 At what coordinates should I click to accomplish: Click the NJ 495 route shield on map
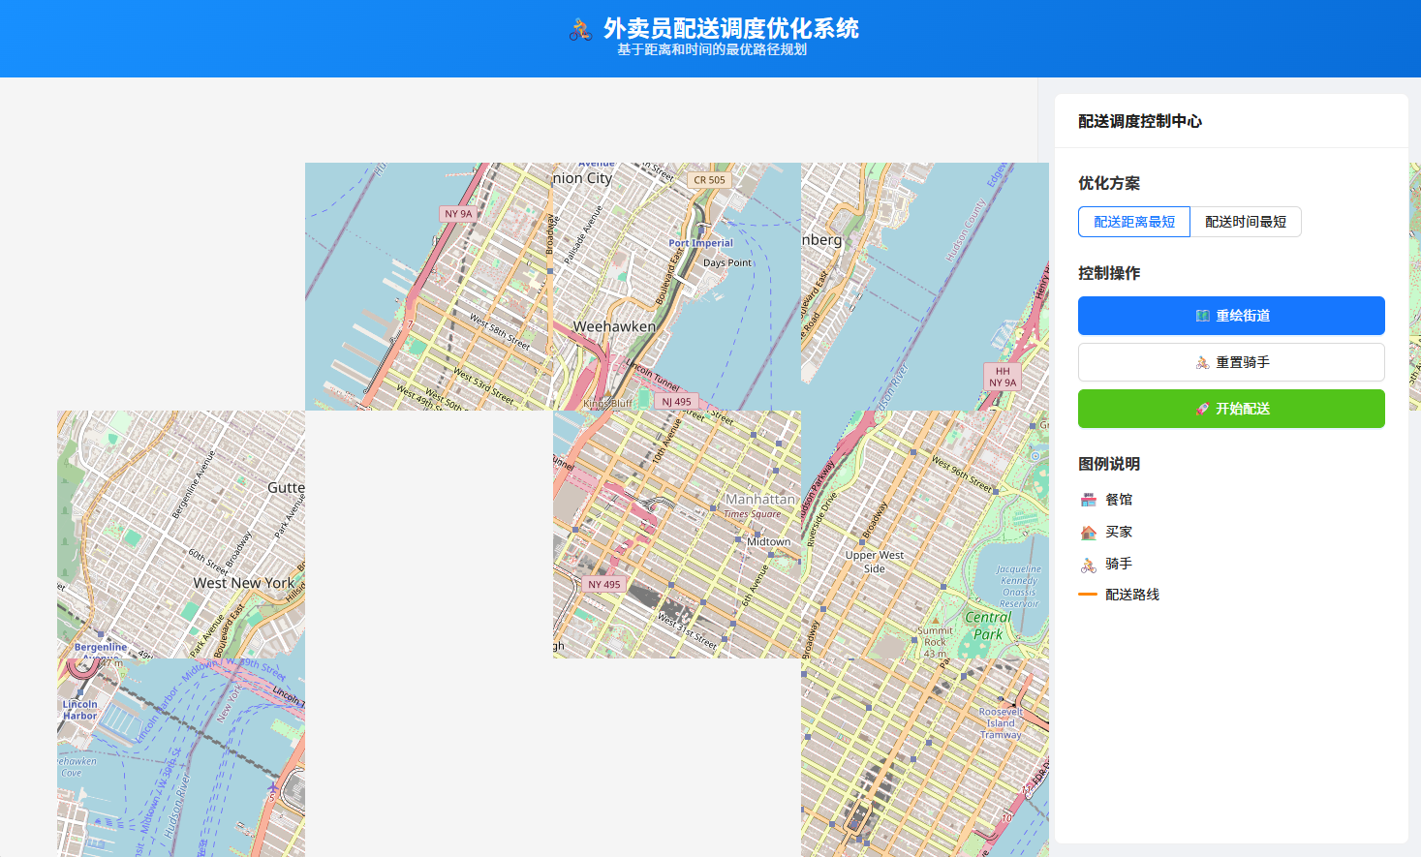[676, 402]
